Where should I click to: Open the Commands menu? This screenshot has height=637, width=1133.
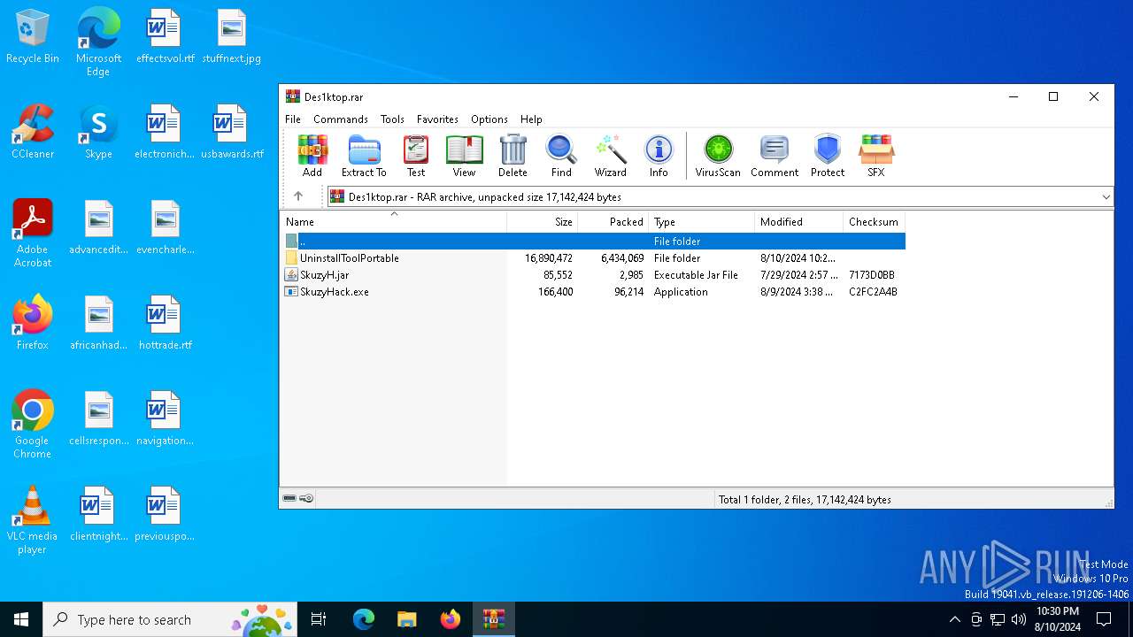click(x=341, y=119)
